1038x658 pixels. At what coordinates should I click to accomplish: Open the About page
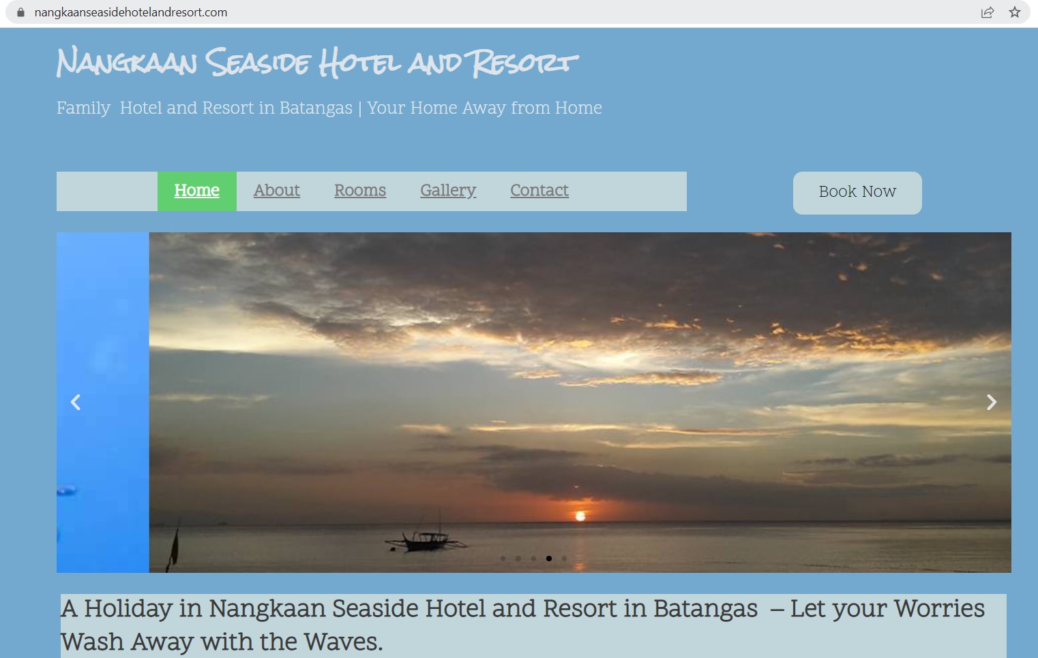pos(277,191)
